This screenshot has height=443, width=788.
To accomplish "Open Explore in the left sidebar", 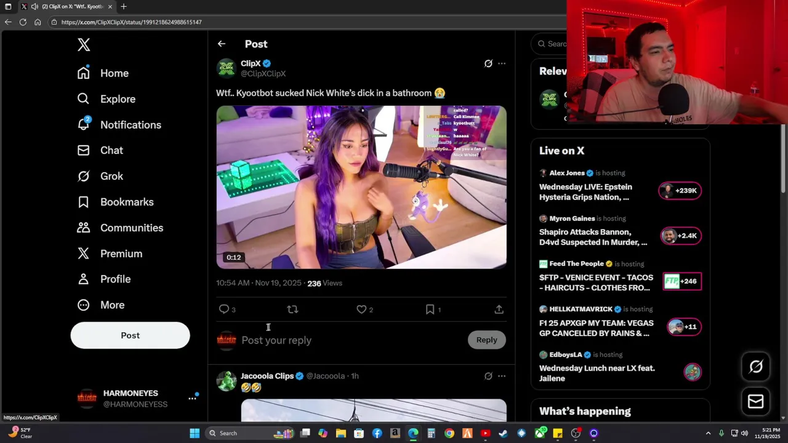I will (106, 99).
